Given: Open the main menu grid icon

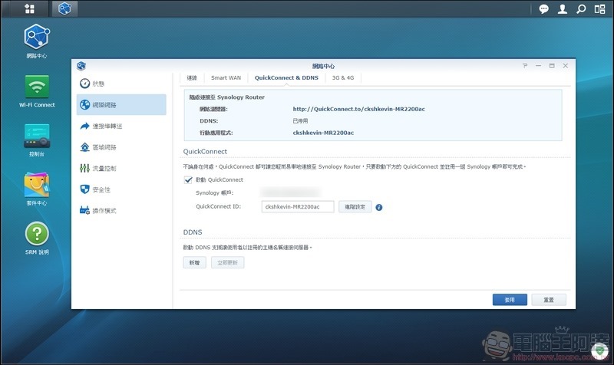Looking at the screenshot, I should 29,8.
